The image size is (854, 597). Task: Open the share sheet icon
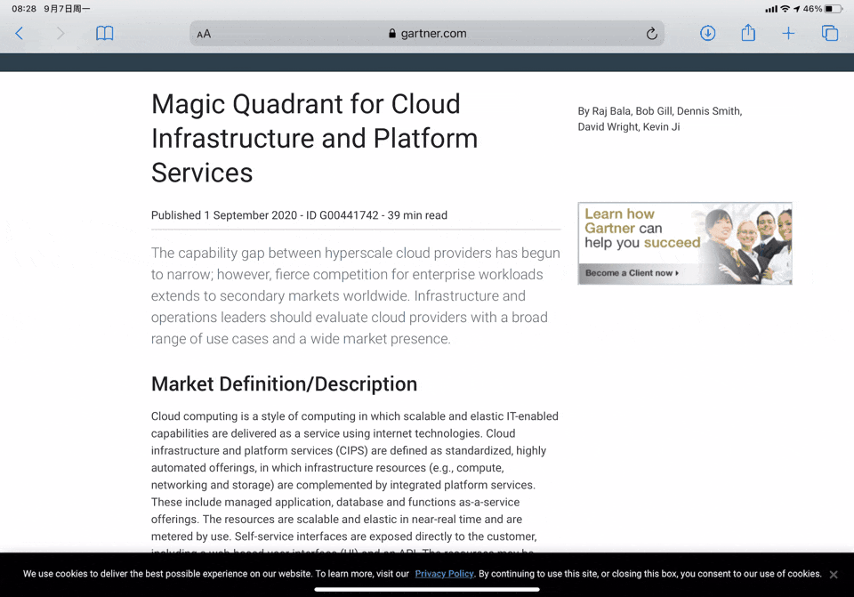pyautogui.click(x=748, y=33)
